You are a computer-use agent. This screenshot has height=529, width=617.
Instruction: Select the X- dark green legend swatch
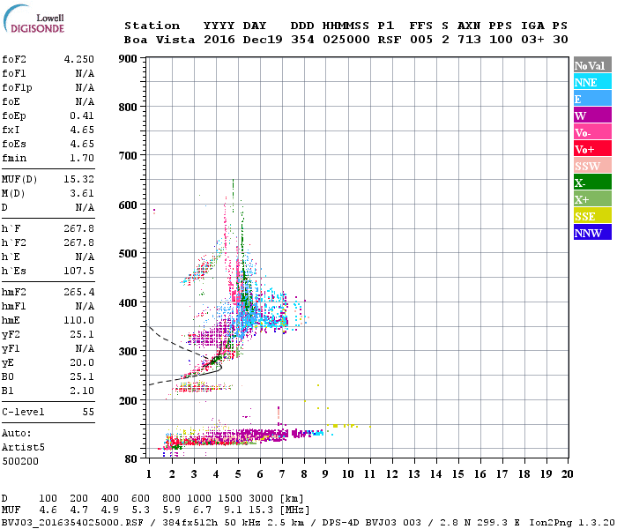click(592, 183)
